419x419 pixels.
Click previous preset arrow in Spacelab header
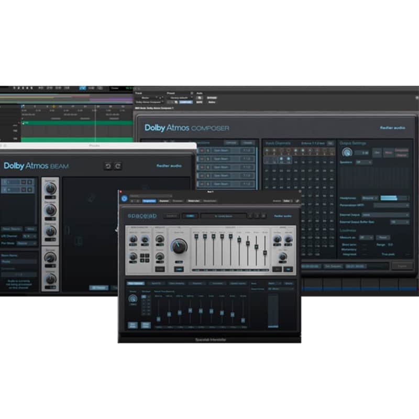[250, 216]
